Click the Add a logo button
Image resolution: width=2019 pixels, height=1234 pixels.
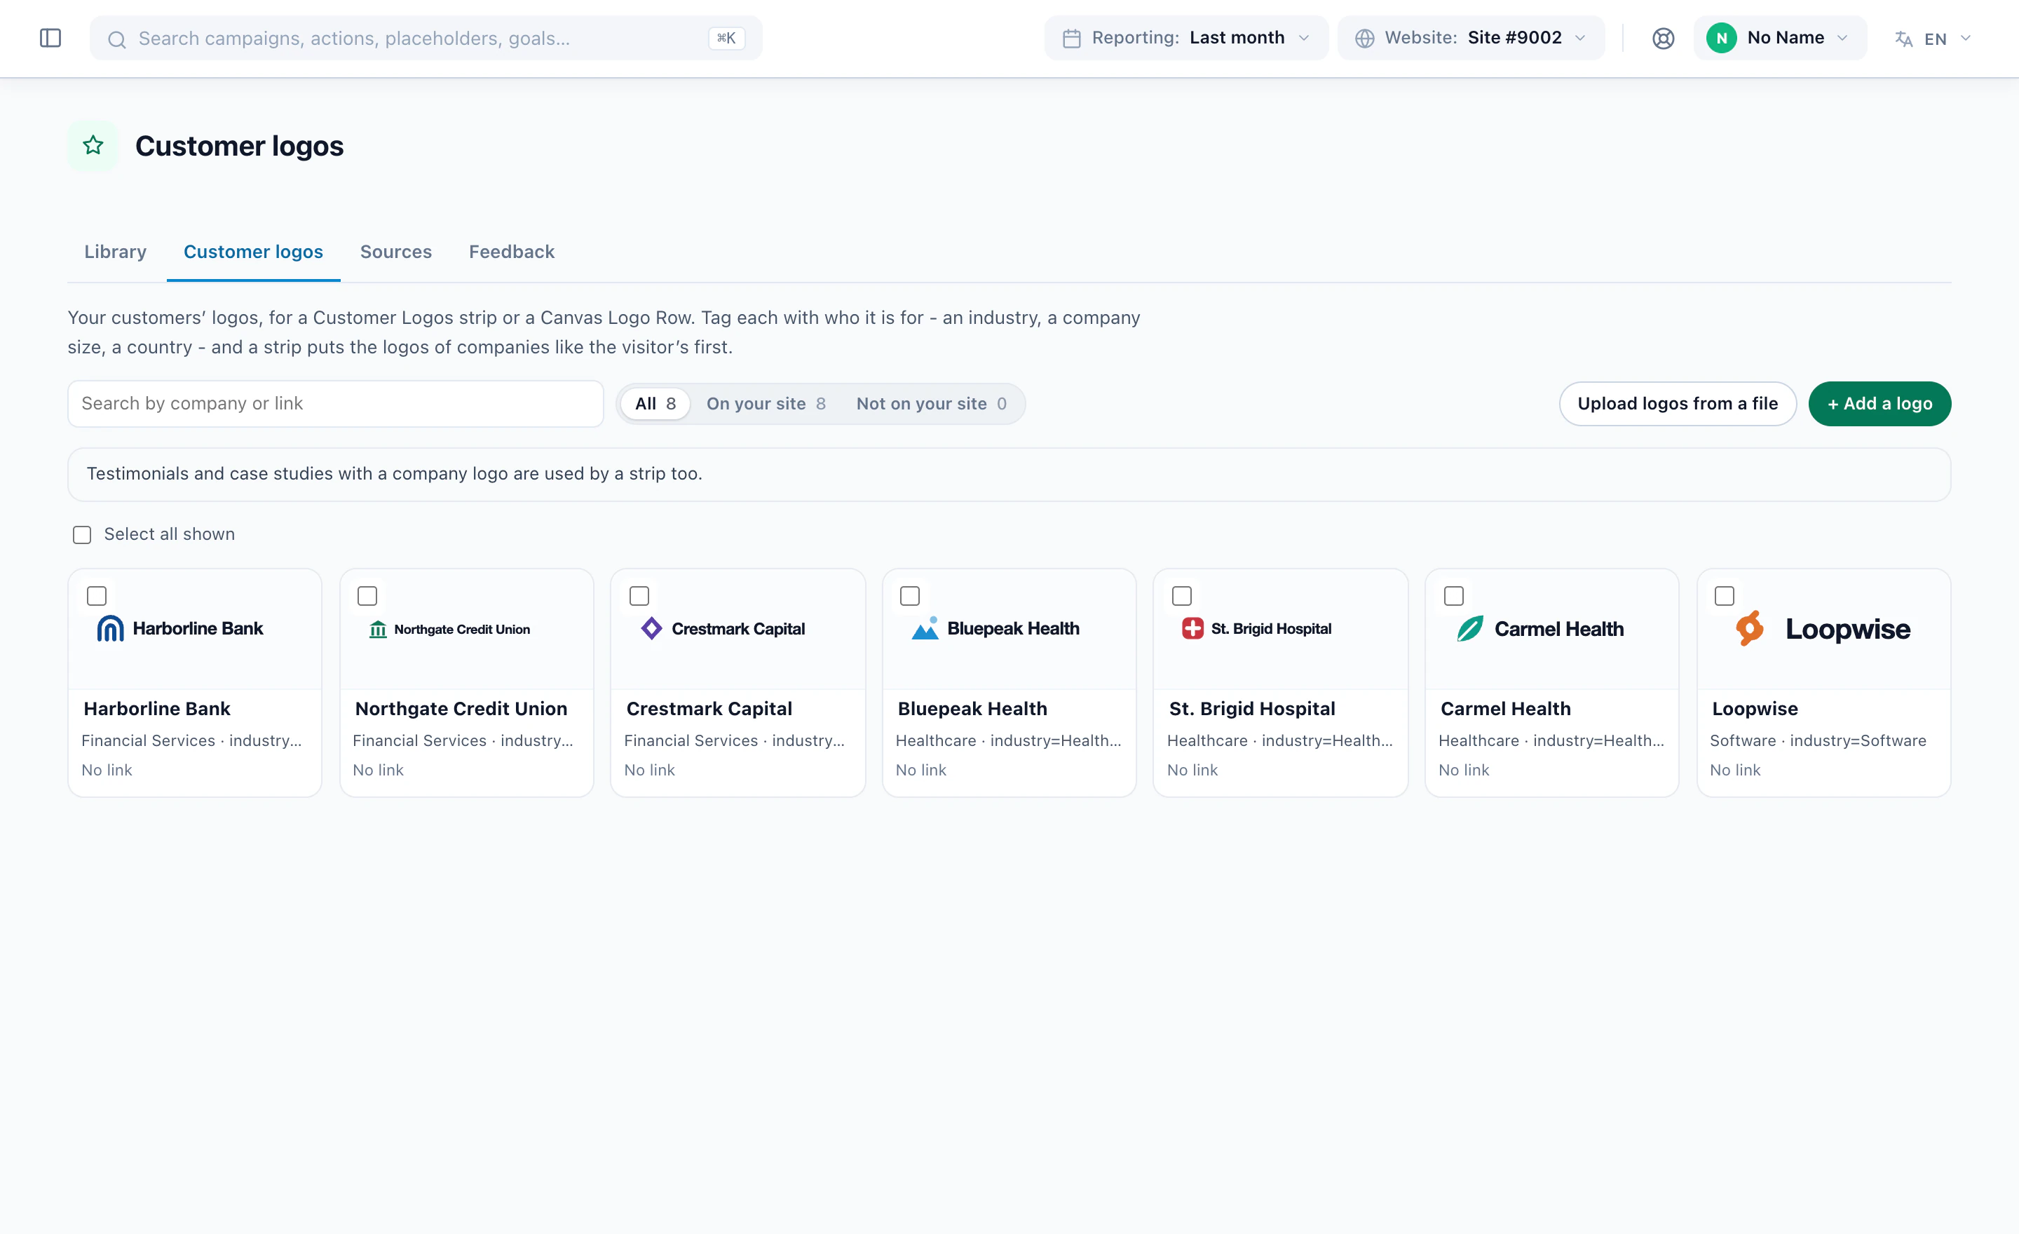coord(1879,404)
